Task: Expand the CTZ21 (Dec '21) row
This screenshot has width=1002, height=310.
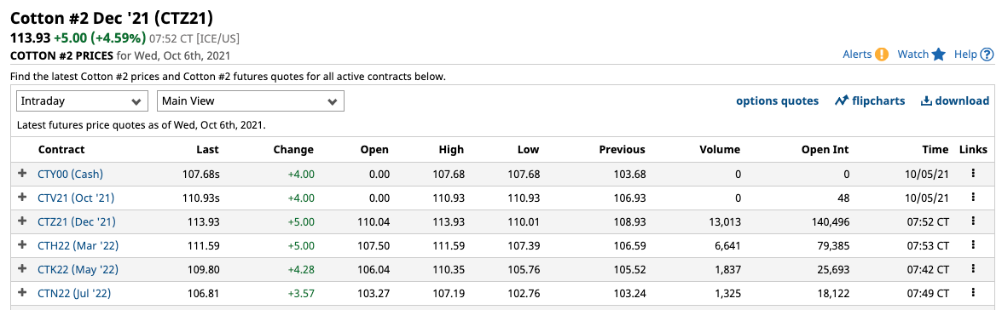Action: pyautogui.click(x=22, y=221)
